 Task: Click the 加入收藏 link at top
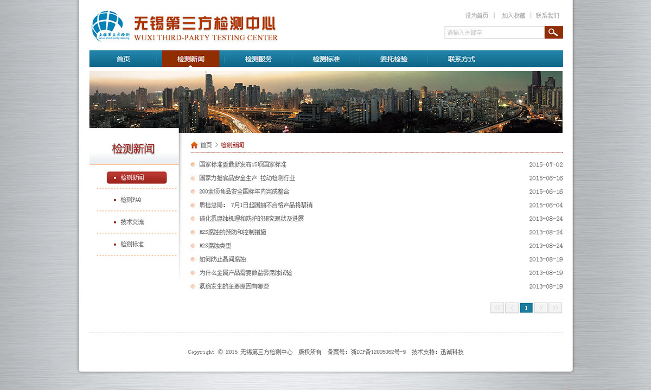[x=513, y=16]
